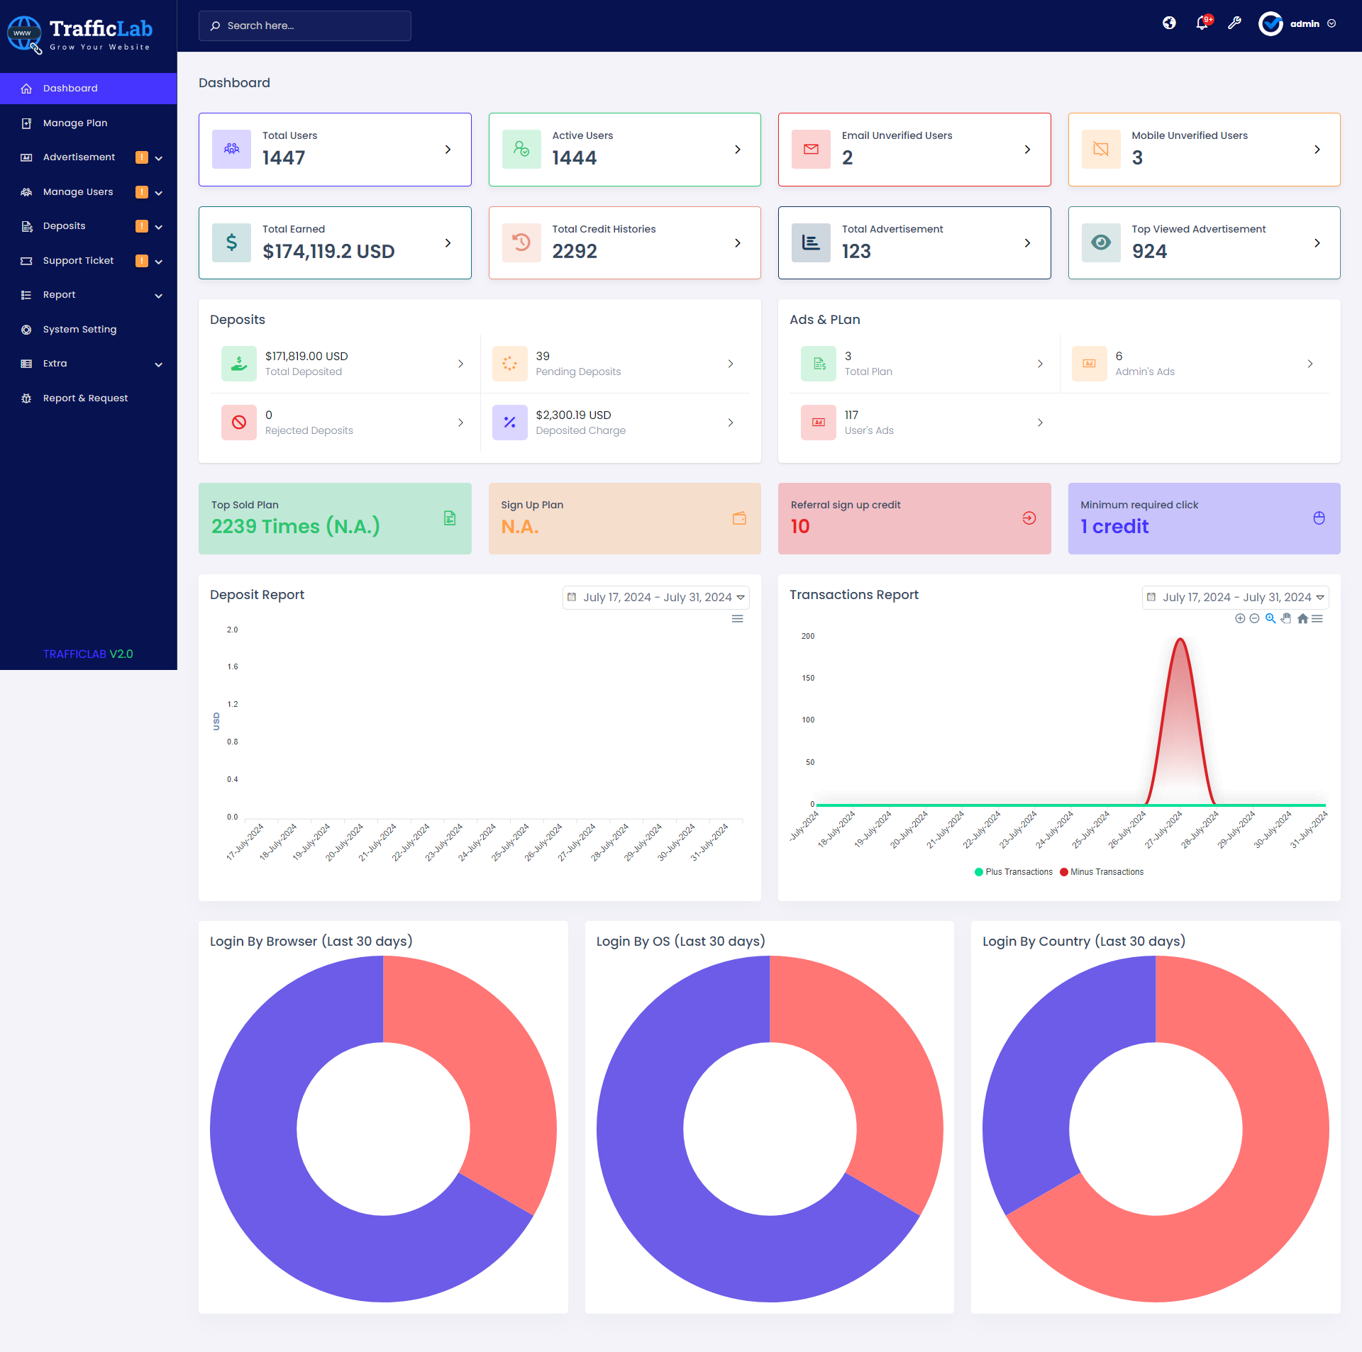
Task: Open Manage Plan in sidebar
Action: [x=75, y=123]
